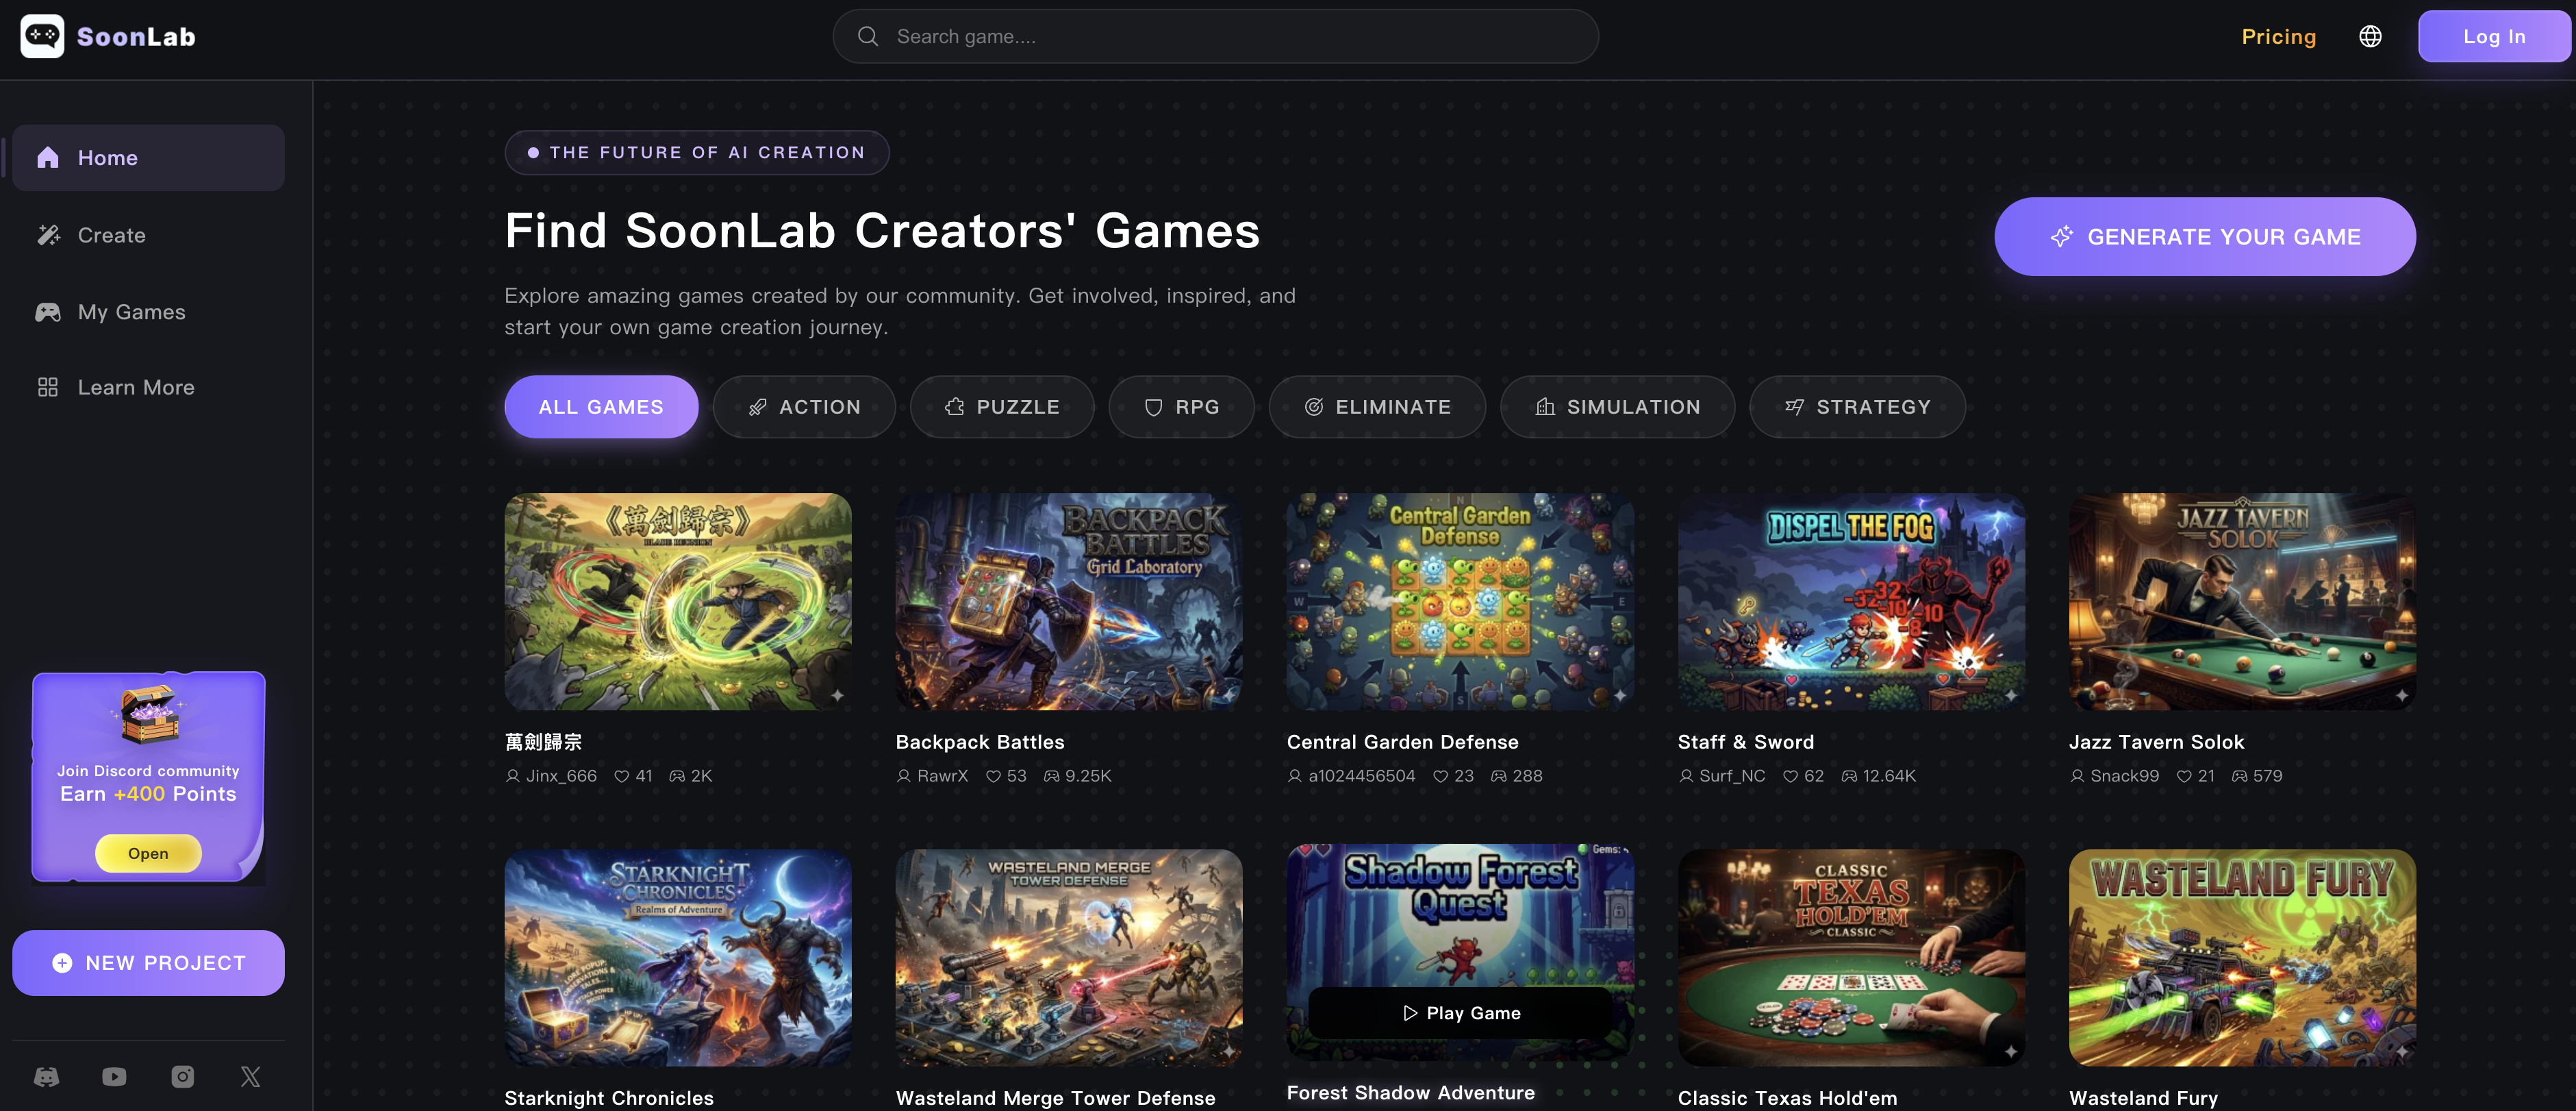Select the ACTION category filter
2576x1111 pixels.
click(x=804, y=407)
